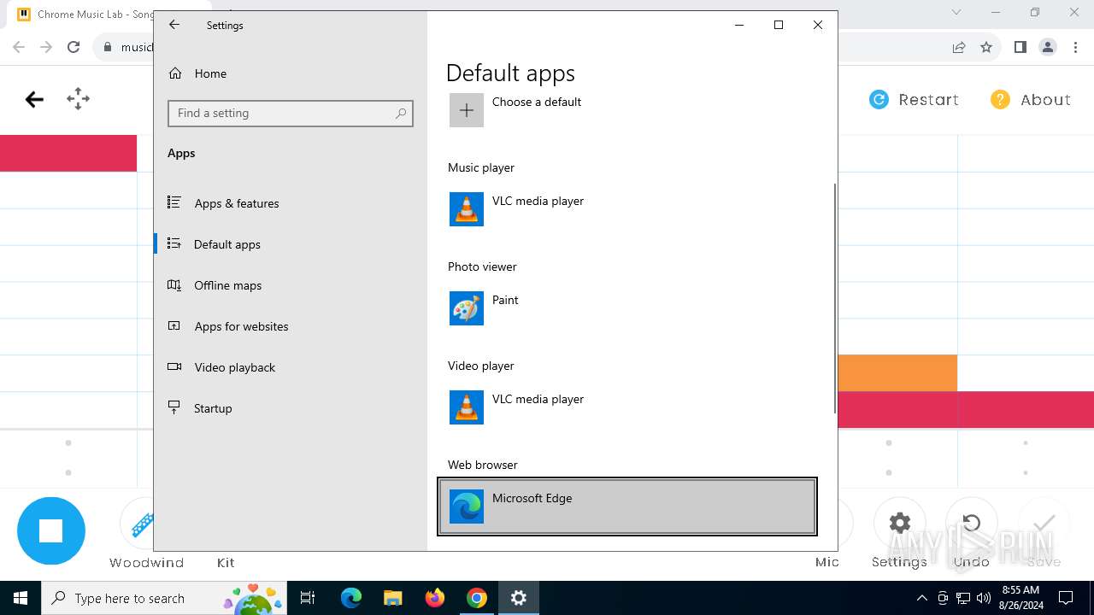Click the orange note block in grid
Screen dimensions: 1094x615
click(897, 372)
